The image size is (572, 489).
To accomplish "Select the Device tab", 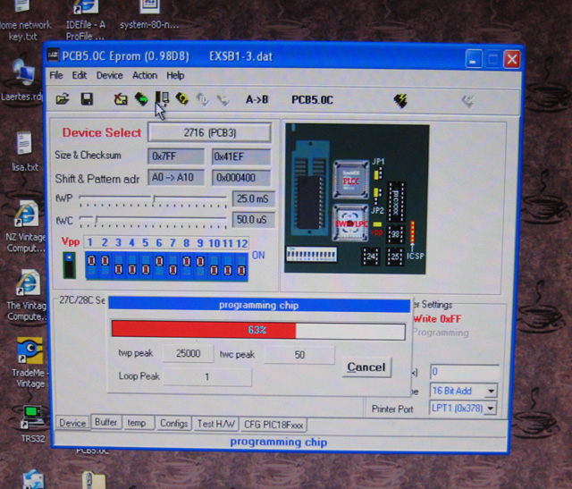I will coord(72,424).
